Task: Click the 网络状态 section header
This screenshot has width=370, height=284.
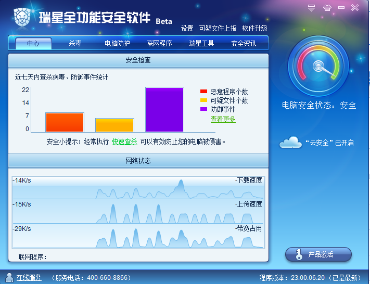Action: coord(138,161)
